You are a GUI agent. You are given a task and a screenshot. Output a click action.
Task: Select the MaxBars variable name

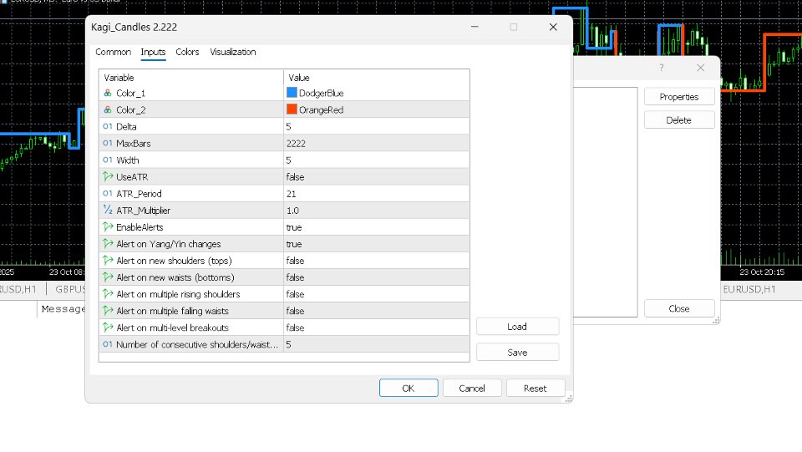point(133,143)
